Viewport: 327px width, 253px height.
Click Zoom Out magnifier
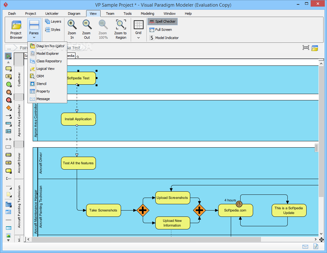tap(86, 30)
